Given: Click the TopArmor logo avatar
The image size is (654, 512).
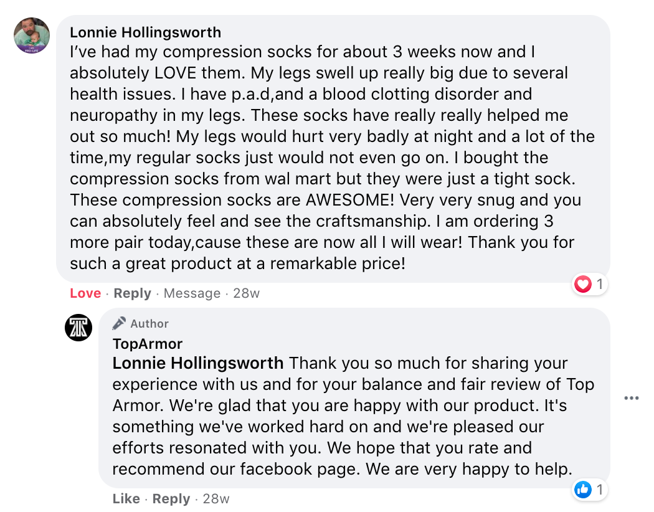Looking at the screenshot, I should tap(78, 328).
